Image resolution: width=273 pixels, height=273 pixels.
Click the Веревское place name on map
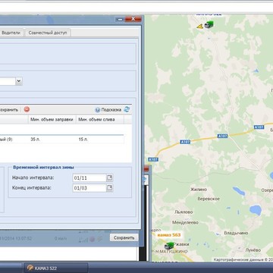(x=209, y=199)
